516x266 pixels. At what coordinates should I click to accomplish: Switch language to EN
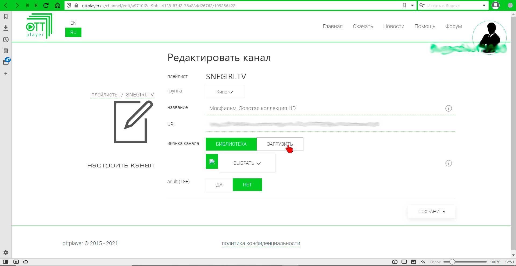pos(73,23)
